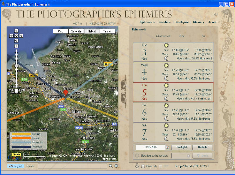Image resolution: width=235 pixels, height=175 pixels.
Task: Enable the Override timezone checkbox
Action: tap(143, 166)
